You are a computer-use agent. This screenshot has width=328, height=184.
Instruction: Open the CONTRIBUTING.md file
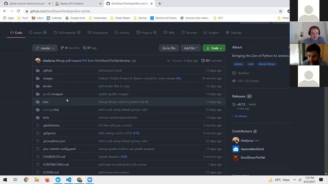pos(56,165)
